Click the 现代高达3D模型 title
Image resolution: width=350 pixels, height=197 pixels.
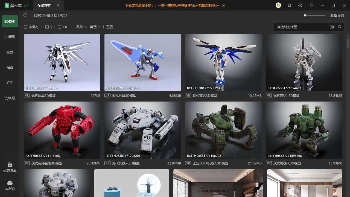click(205, 95)
